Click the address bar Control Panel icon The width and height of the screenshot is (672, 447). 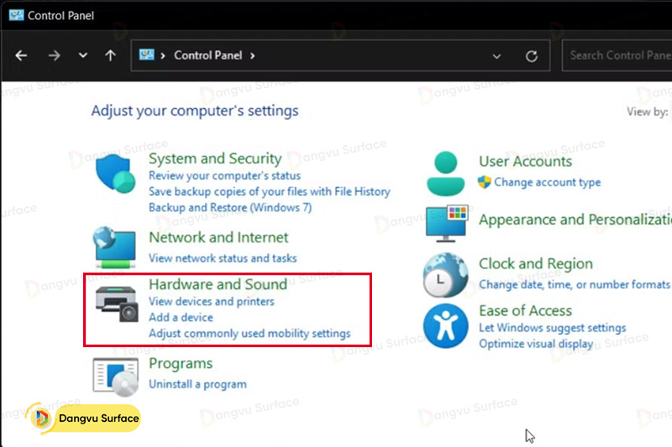(x=146, y=55)
